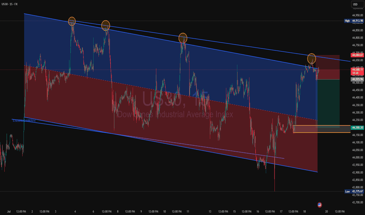This screenshot has height=215, width=365.
Task: Select the Low 43,775.67 price label
Action: [354, 191]
